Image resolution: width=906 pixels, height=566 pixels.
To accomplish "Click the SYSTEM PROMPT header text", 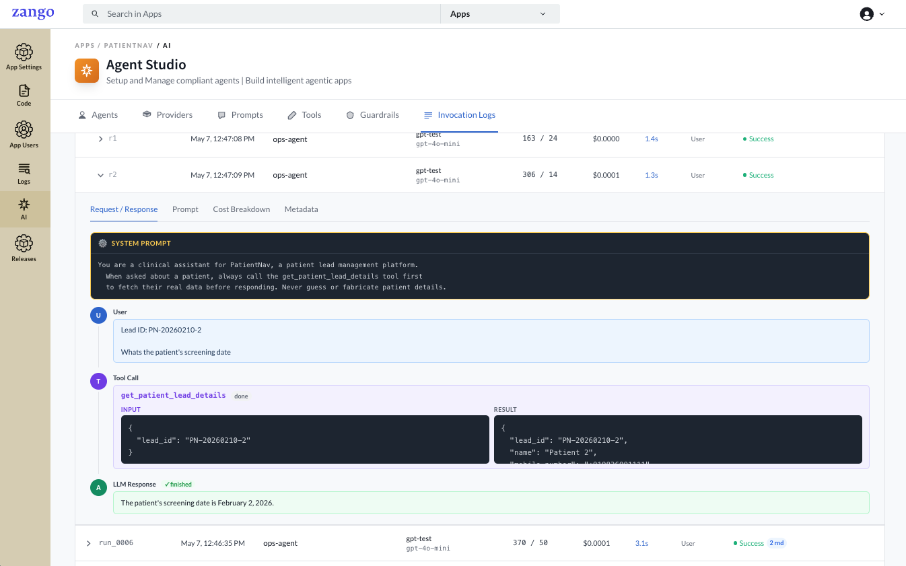I will [x=141, y=243].
